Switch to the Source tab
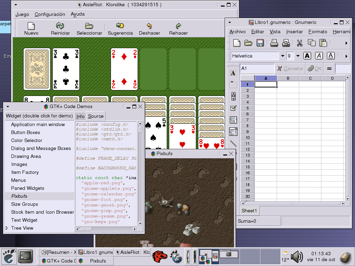This screenshot has height=266, width=355. pyautogui.click(x=96, y=116)
